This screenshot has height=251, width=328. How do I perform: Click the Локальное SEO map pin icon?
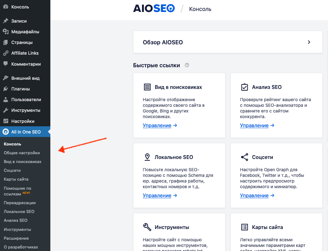click(x=147, y=157)
